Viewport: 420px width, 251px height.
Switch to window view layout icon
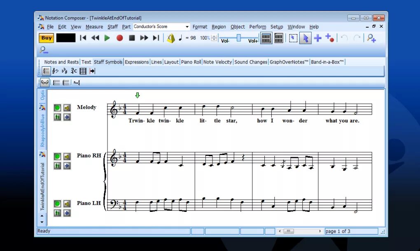(279, 38)
